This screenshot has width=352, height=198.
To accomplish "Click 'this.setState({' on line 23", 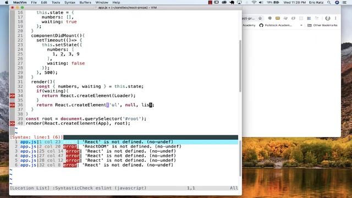I will click(62, 45).
